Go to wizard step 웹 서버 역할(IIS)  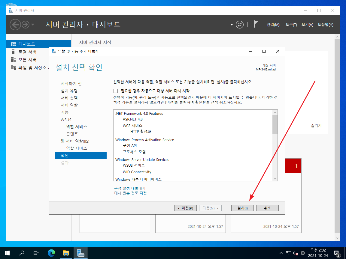pyautogui.click(x=75, y=141)
